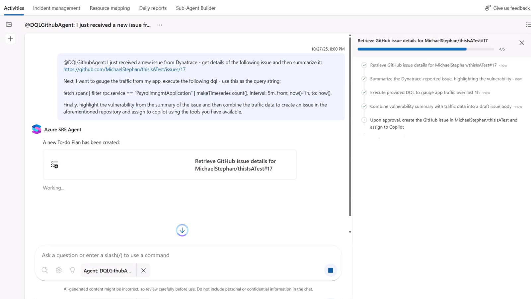Open the Resource mapping tab
Screen dimensions: 531x299
tap(110, 8)
